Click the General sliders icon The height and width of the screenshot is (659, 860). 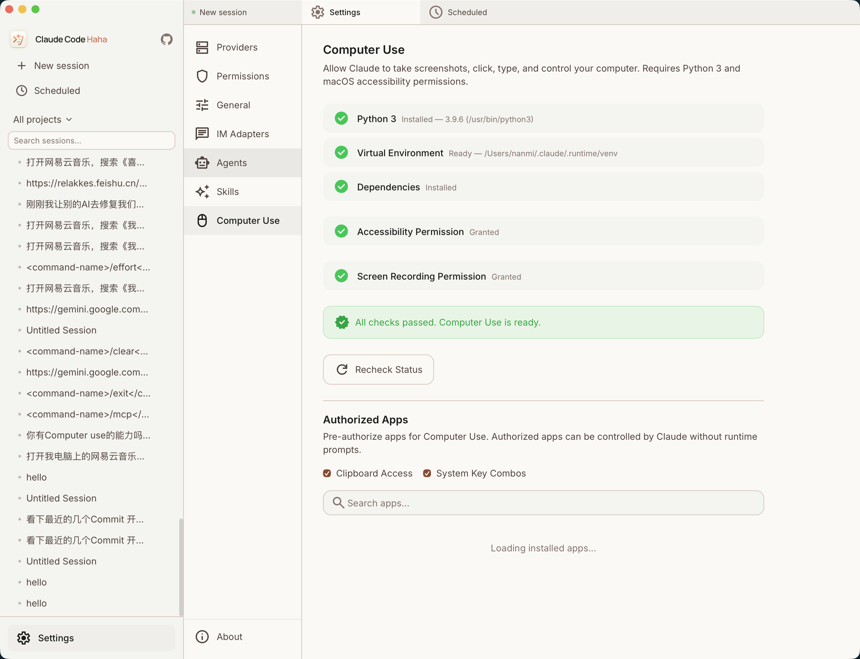[202, 105]
